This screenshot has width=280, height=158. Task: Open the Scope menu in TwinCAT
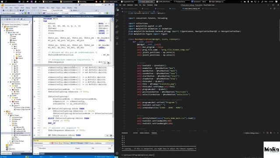58,8
